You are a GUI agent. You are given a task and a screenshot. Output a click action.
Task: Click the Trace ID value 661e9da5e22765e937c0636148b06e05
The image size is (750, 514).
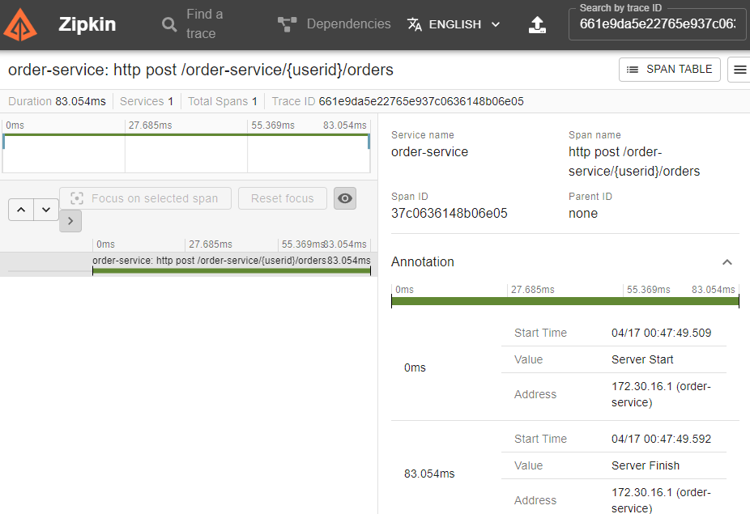coord(421,101)
